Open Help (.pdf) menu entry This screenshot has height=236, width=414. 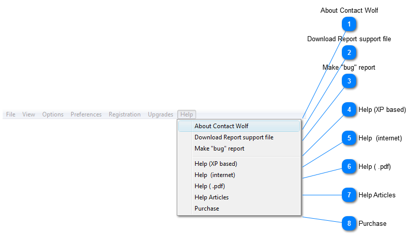239,186
